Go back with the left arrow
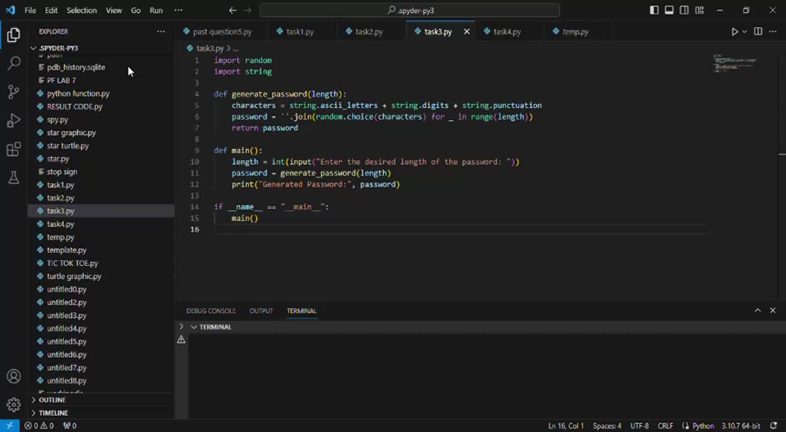786x432 pixels. (x=233, y=10)
